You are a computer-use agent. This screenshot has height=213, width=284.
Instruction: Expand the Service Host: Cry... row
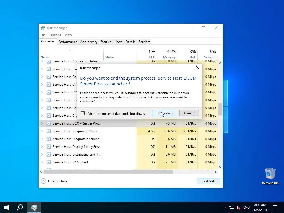[x=42, y=116]
